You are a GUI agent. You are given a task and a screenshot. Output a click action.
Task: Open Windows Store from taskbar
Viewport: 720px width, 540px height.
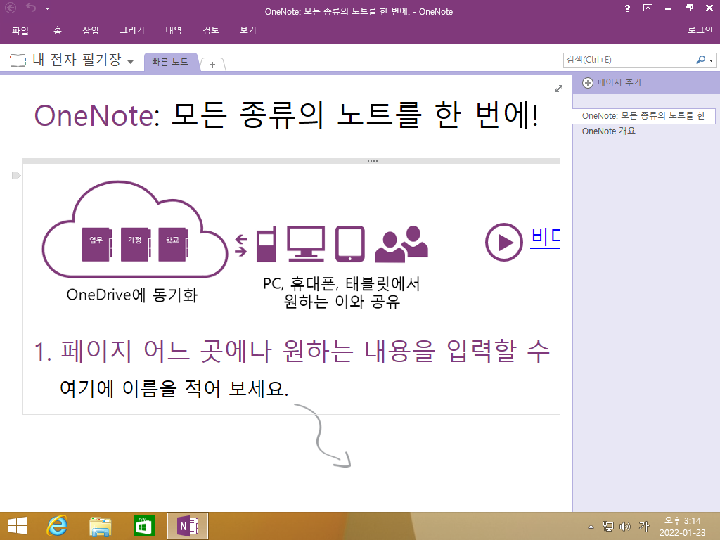(143, 526)
